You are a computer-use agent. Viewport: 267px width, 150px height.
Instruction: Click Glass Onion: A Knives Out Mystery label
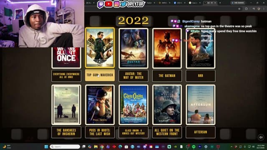133,132
